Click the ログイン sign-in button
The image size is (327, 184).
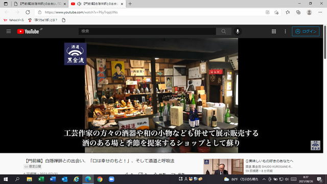(x=306, y=31)
